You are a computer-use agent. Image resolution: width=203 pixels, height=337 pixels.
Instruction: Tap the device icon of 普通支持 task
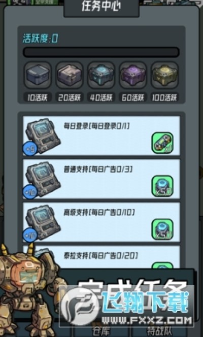pyautogui.click(x=43, y=179)
